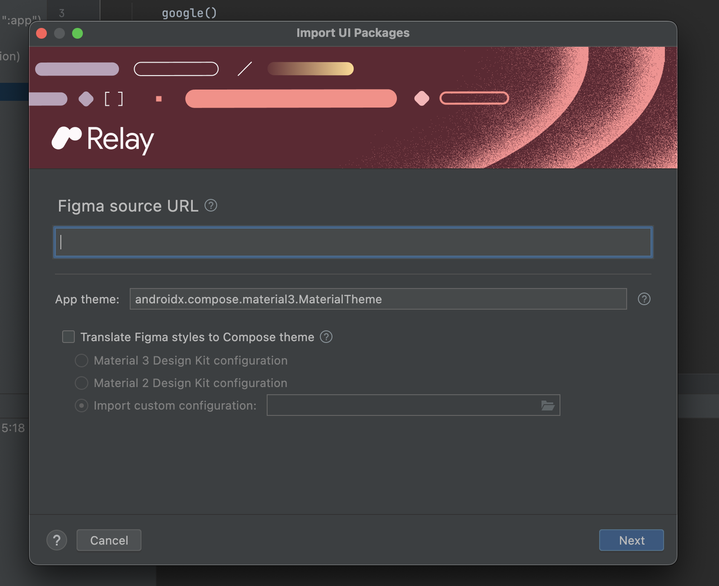Open help icon beside Figma source URL
This screenshot has height=586, width=719.
click(211, 206)
